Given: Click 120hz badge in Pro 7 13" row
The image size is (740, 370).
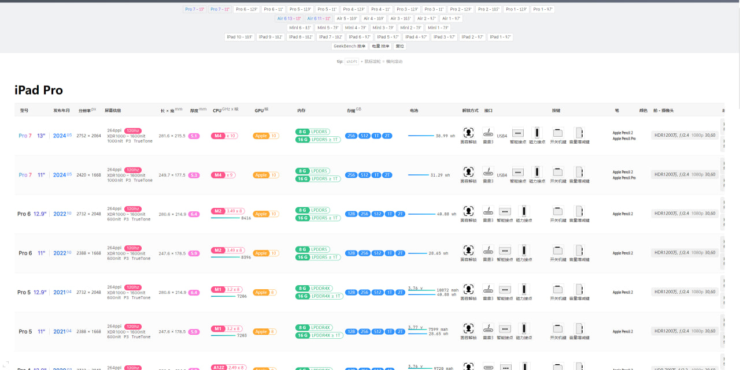Looking at the screenshot, I should point(133,131).
